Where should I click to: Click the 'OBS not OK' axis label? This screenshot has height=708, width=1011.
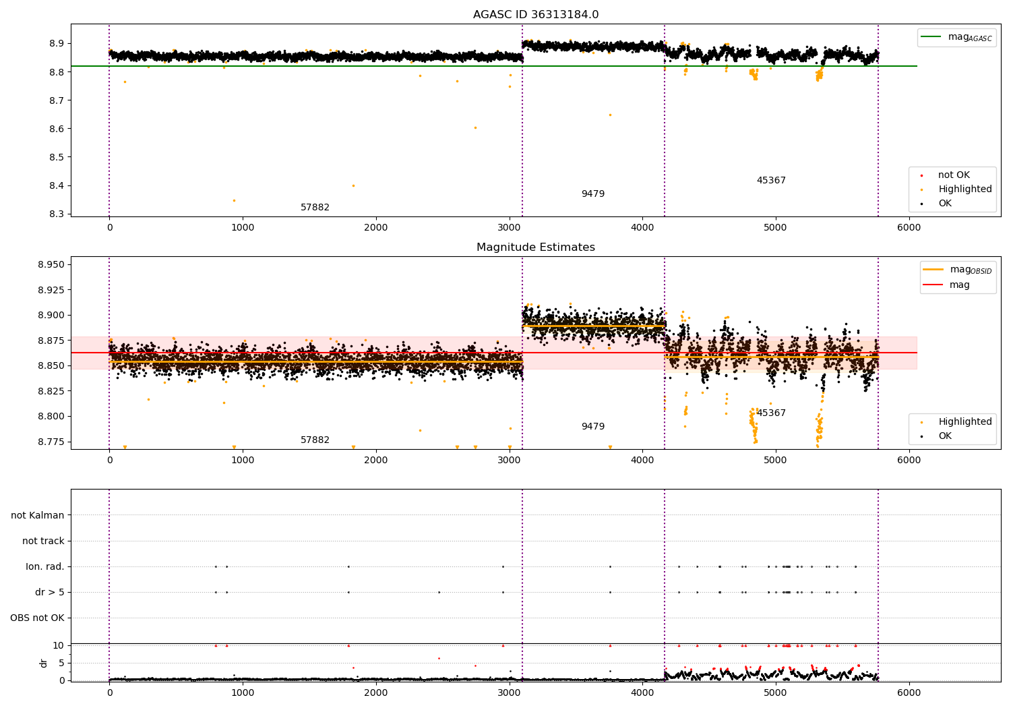pos(37,618)
